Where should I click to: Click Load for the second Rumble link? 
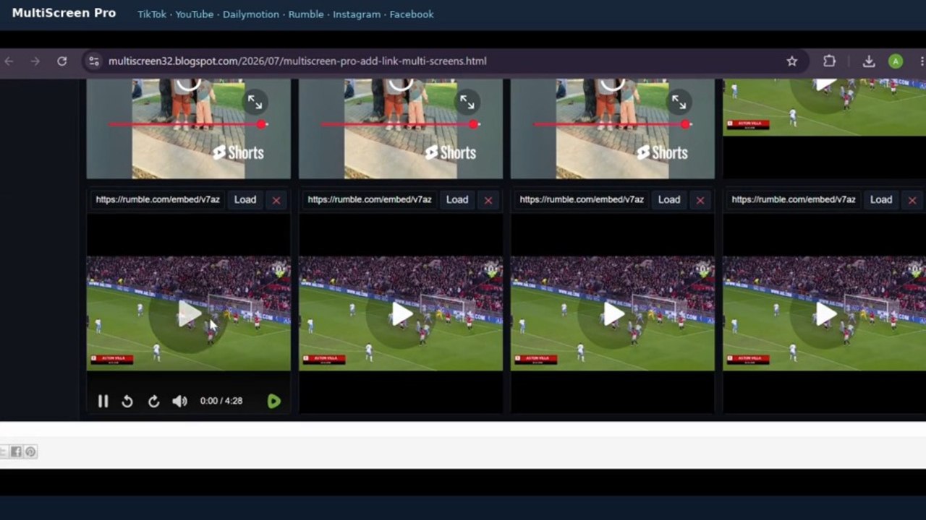457,200
